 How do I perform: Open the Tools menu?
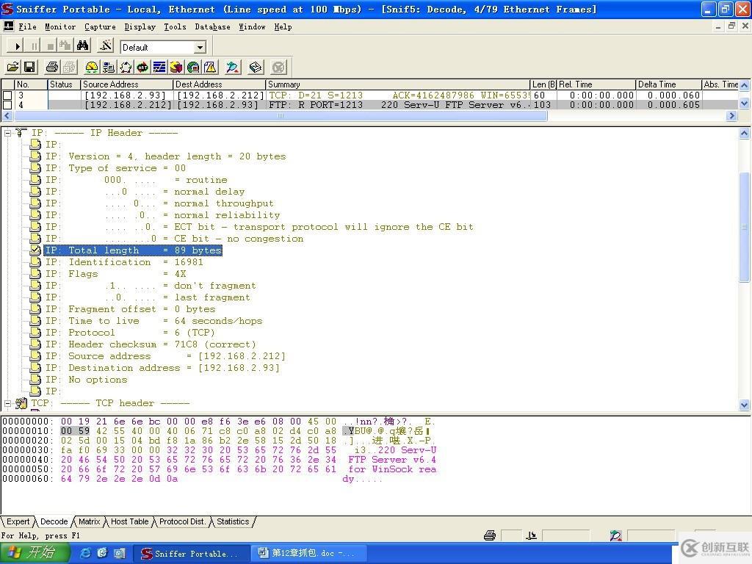(x=175, y=27)
